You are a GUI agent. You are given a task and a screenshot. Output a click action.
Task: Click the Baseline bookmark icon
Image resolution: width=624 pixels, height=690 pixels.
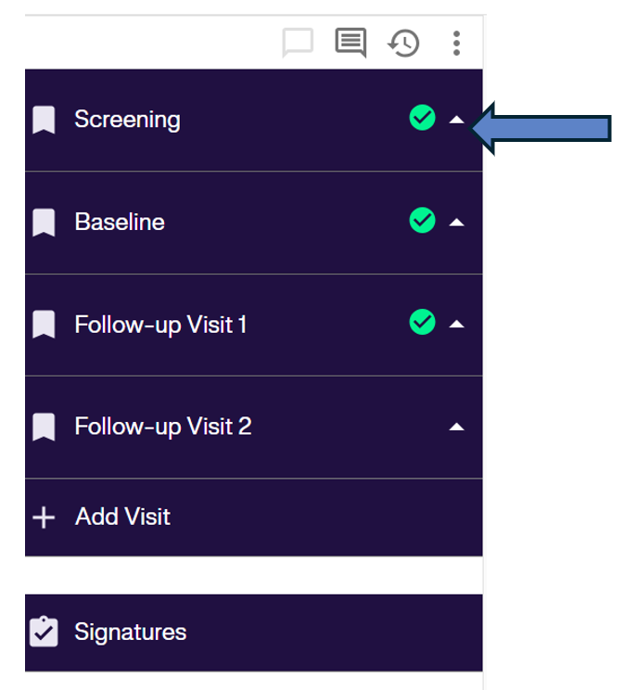click(x=44, y=223)
